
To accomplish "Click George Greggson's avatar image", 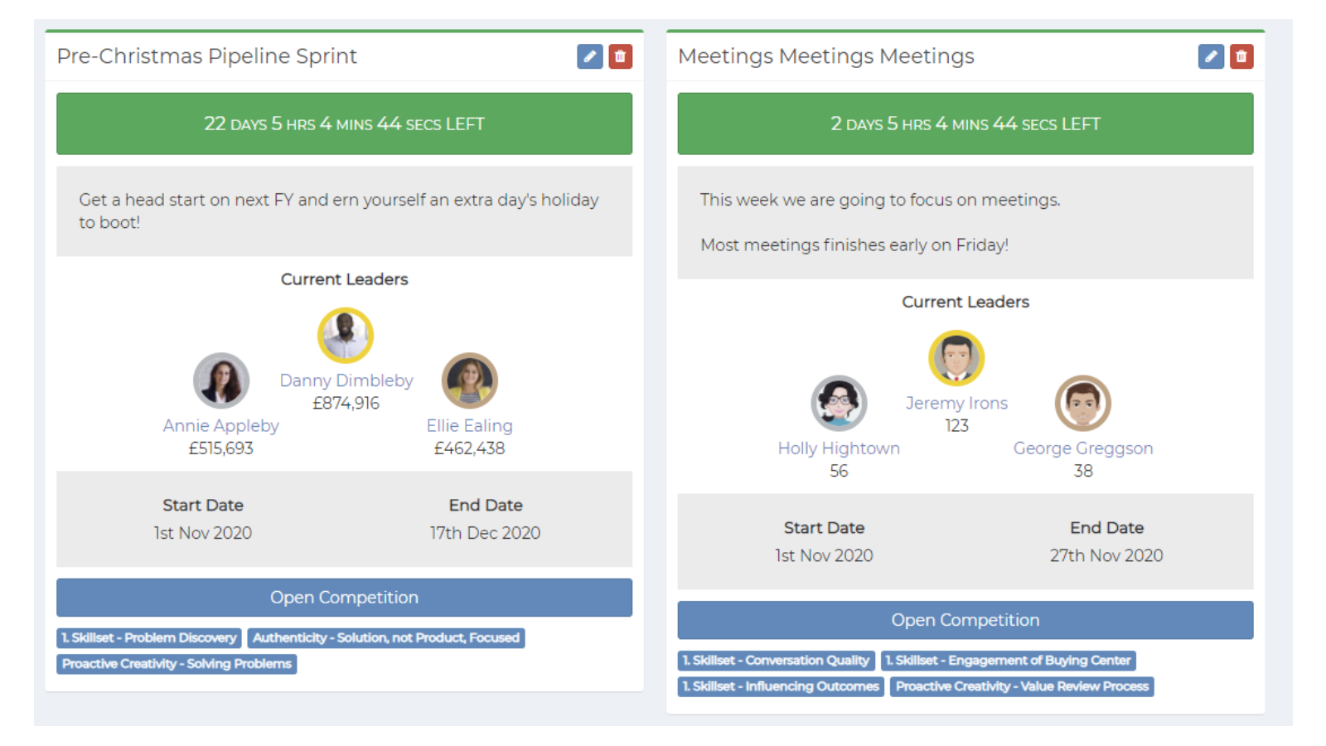I will (1082, 403).
